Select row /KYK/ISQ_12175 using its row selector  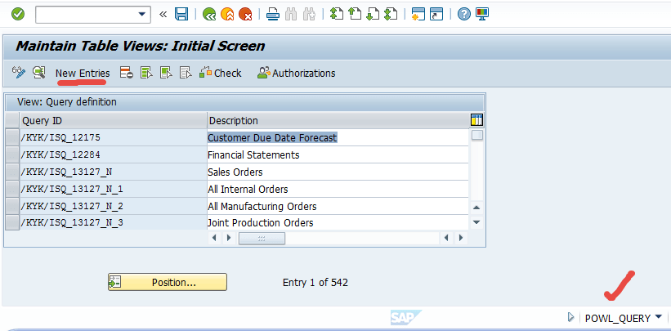pos(11,137)
